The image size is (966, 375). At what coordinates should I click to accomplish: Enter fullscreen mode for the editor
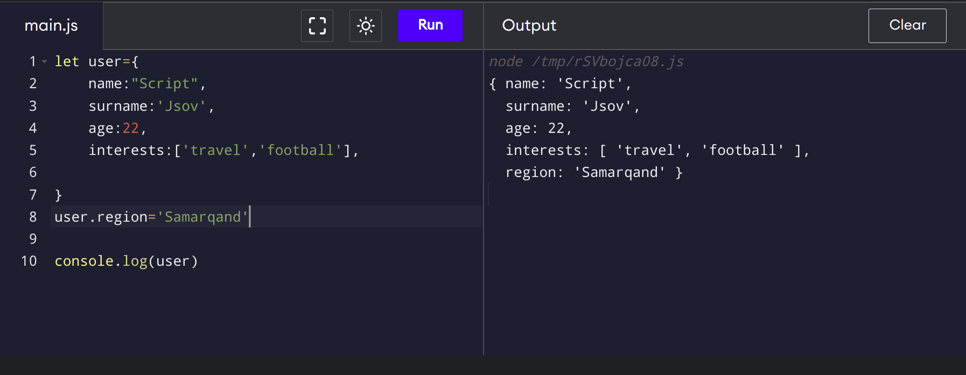coord(317,26)
